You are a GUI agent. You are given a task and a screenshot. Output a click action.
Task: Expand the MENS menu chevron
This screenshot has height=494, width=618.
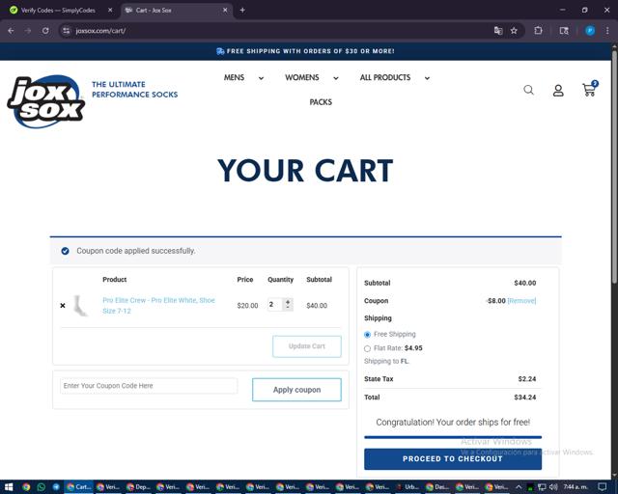point(261,78)
